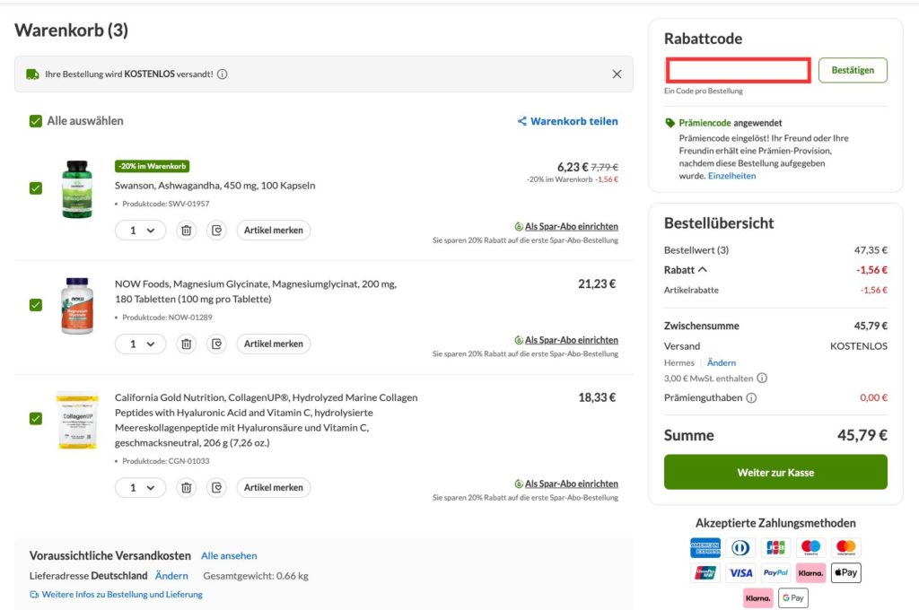Click the PayPal payment icon
Screen dimensions: 919x610
[775, 572]
